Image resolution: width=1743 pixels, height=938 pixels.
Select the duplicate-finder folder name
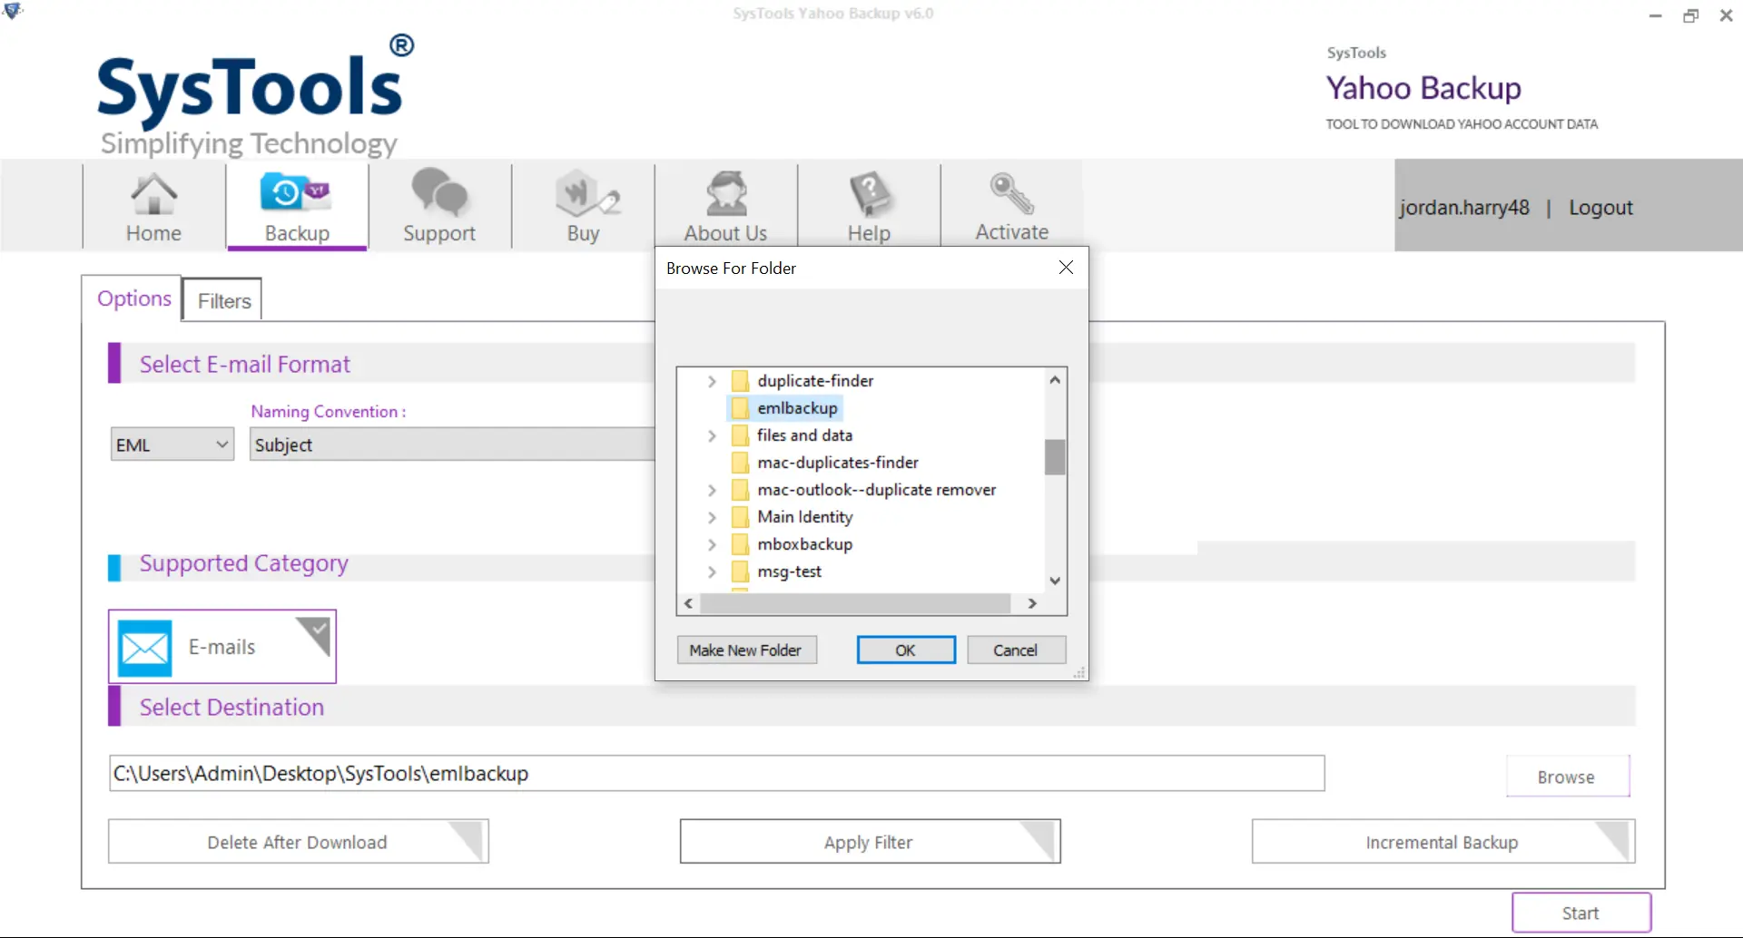[815, 381]
